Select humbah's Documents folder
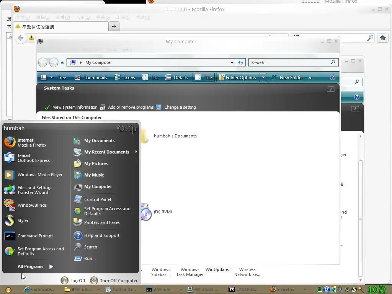Image resolution: width=392 pixels, height=294 pixels. click(169, 136)
